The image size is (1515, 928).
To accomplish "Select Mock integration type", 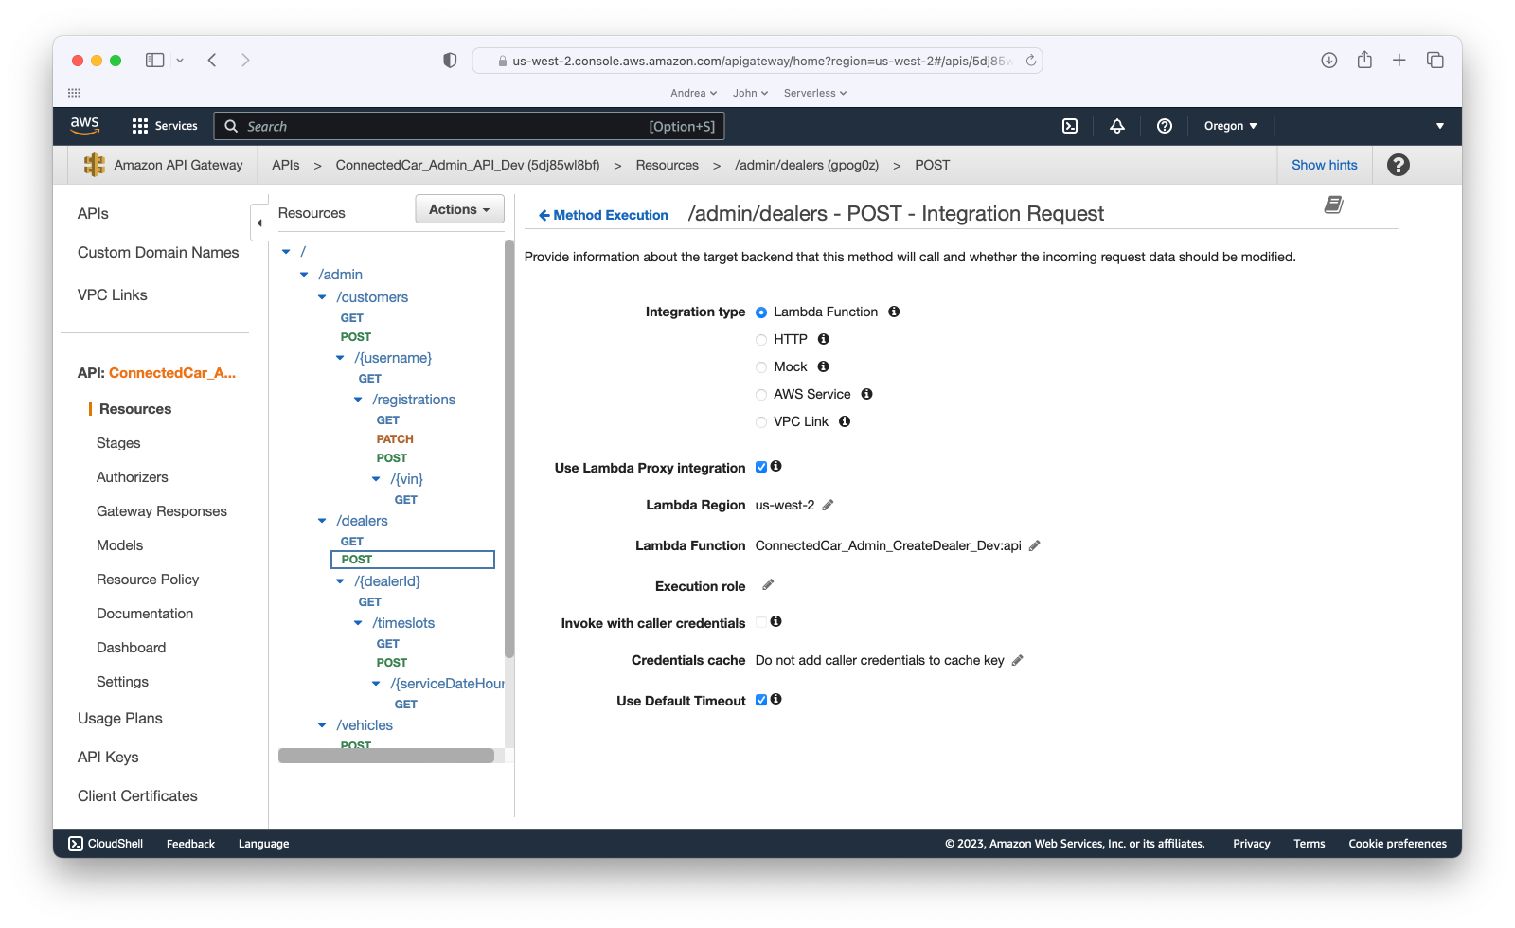I will [x=761, y=367].
